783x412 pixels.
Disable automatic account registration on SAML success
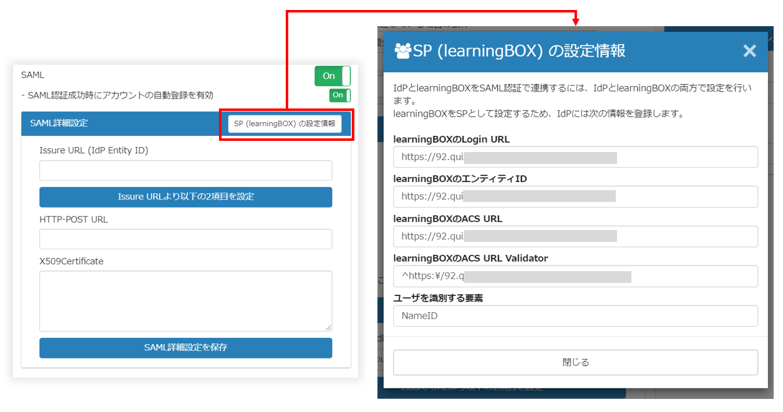(x=339, y=95)
